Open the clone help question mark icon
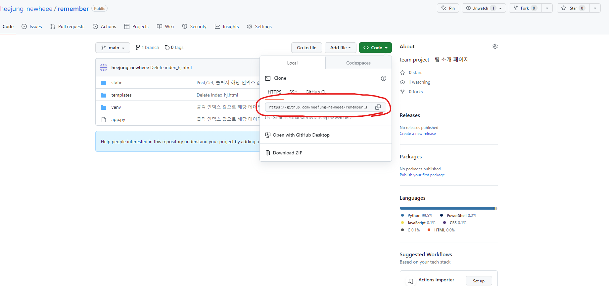 (x=384, y=78)
